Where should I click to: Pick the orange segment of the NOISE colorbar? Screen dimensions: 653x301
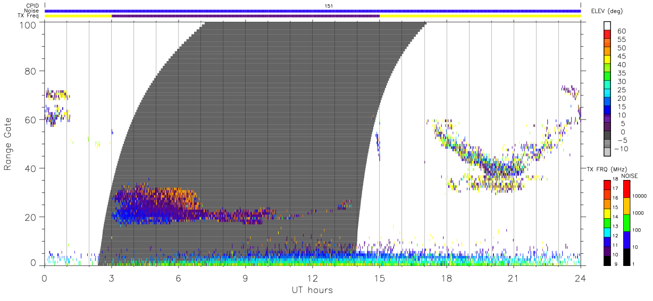(627, 205)
